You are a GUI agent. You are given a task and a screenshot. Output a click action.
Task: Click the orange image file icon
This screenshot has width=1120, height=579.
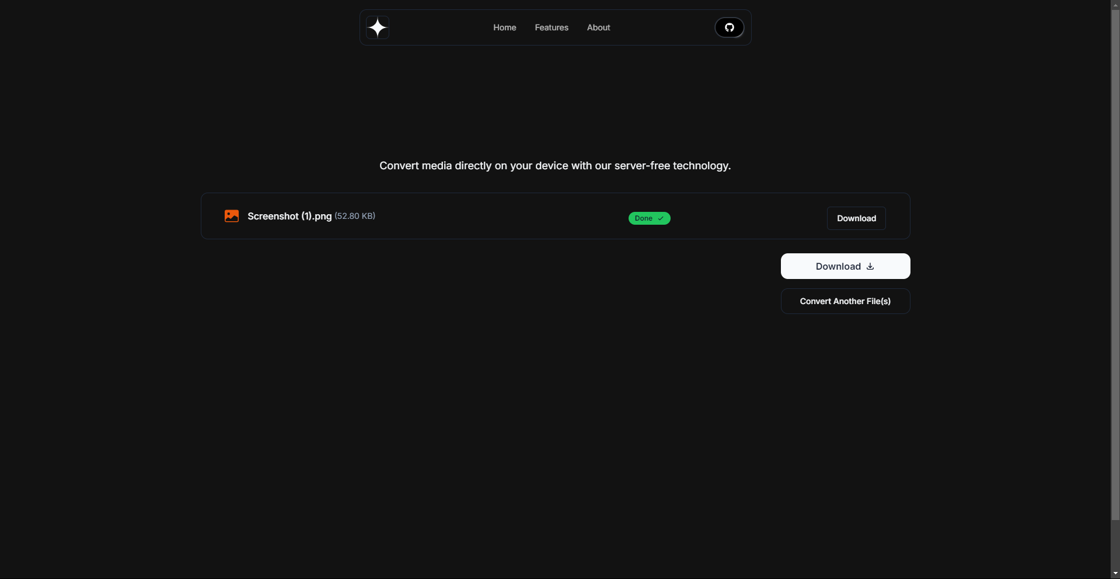(x=232, y=216)
